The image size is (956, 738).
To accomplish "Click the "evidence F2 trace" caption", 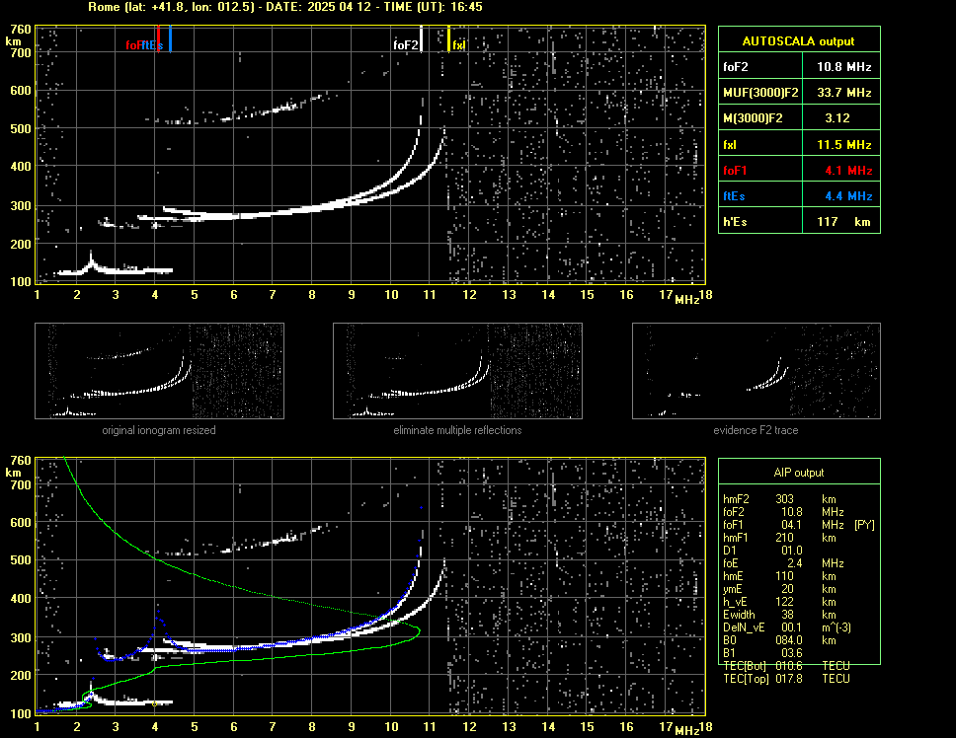I will (756, 430).
